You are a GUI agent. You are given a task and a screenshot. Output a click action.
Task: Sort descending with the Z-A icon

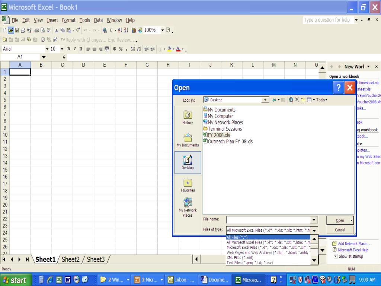pyautogui.click(x=126, y=30)
